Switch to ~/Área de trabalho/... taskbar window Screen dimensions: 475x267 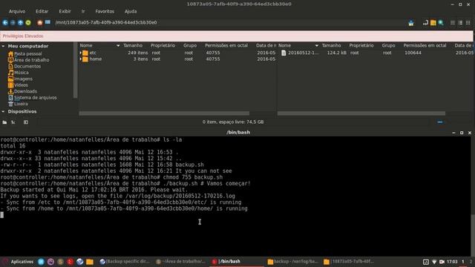pos(180,262)
